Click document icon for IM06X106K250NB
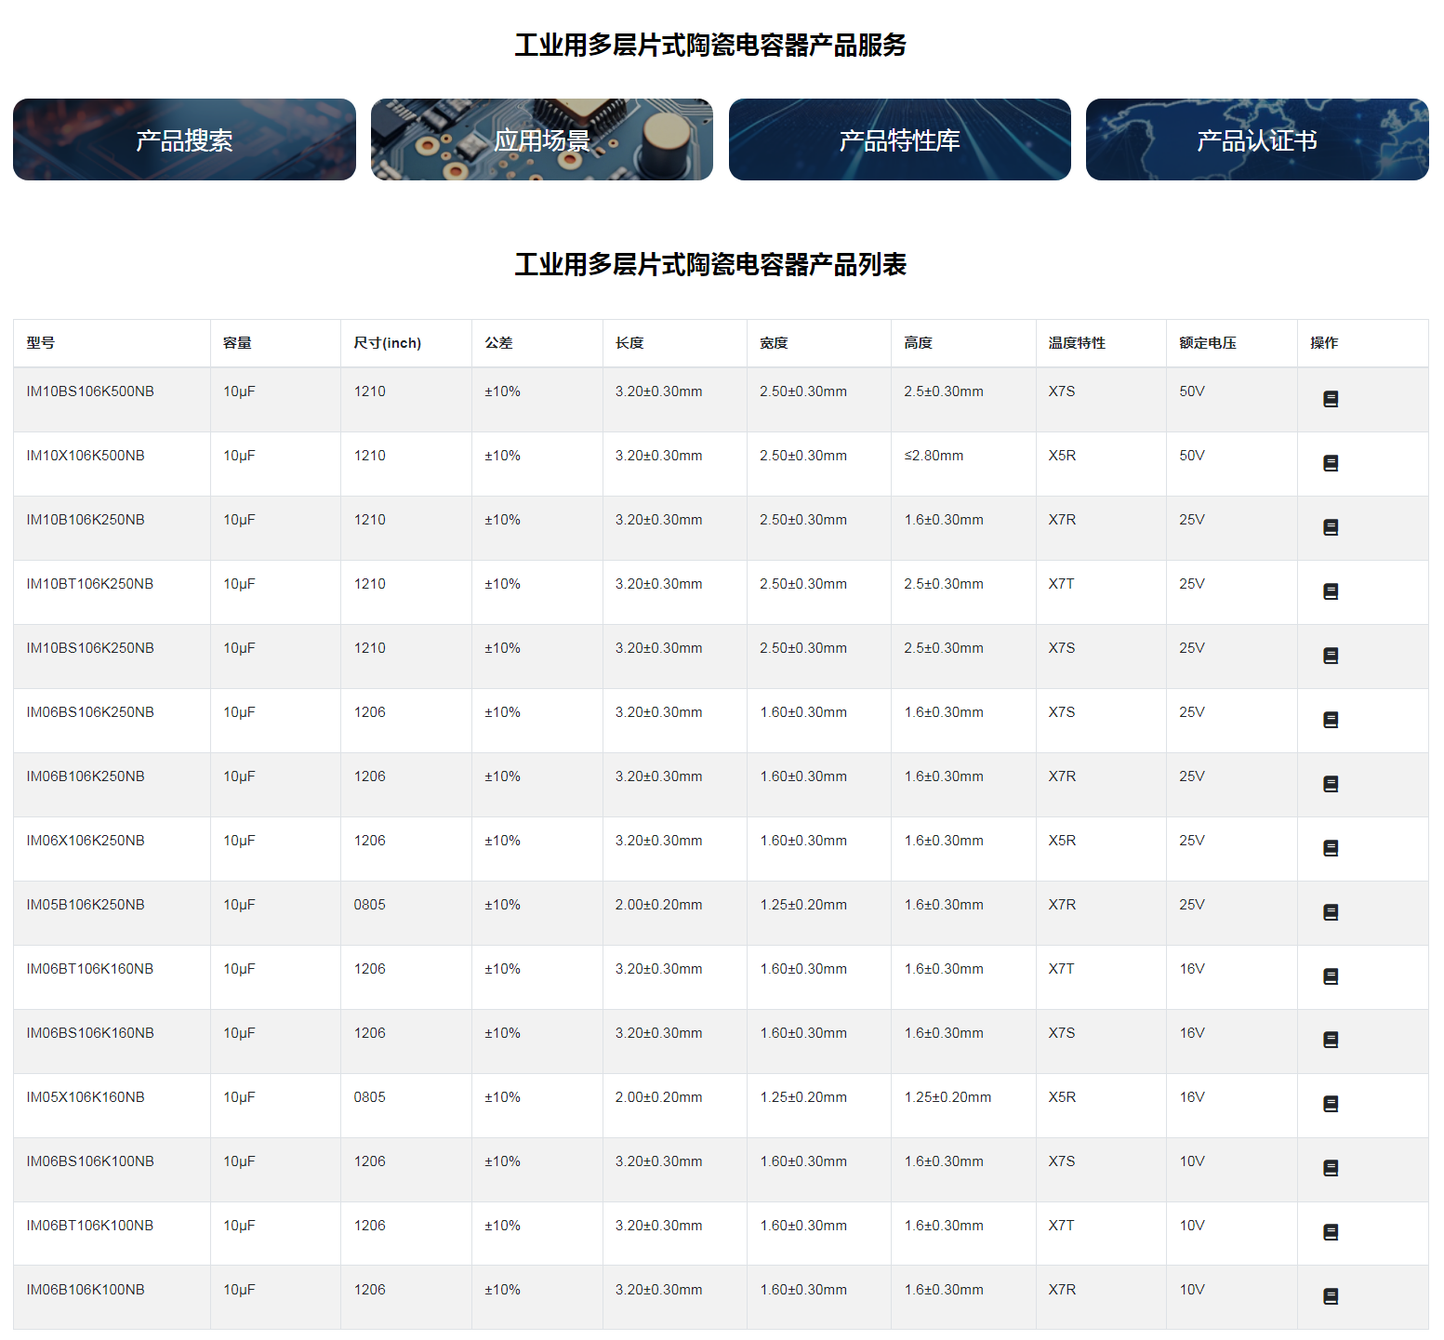 1331,848
